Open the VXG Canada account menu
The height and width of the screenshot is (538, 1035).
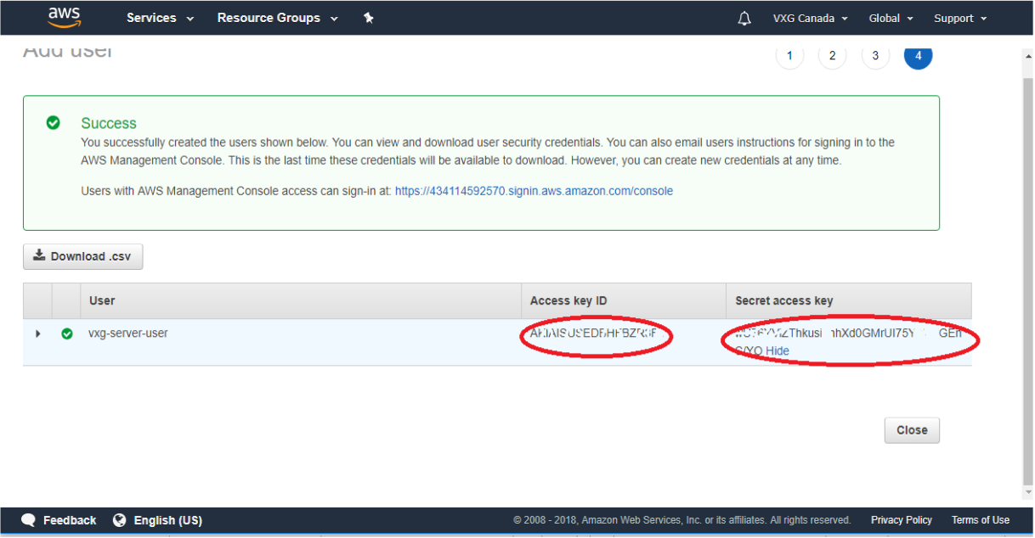coord(810,19)
